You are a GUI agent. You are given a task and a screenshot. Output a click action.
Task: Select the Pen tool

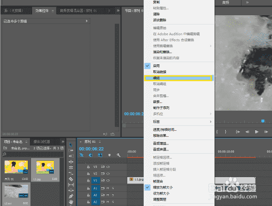click(x=71, y=196)
